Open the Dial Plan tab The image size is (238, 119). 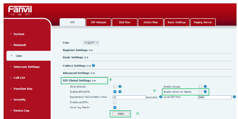point(125,22)
